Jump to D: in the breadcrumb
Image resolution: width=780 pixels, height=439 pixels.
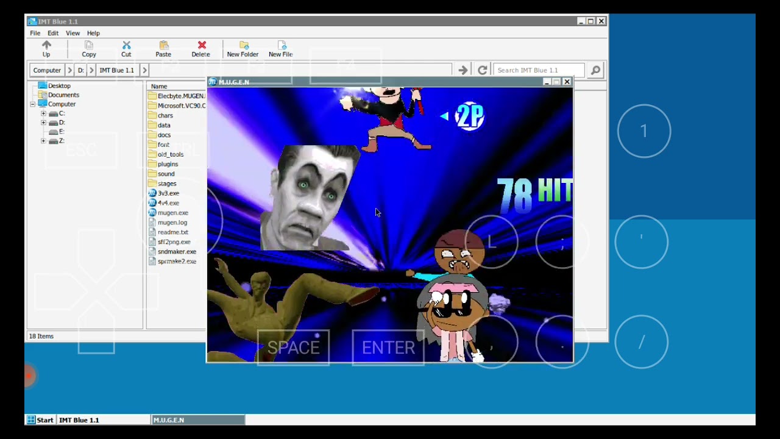click(x=81, y=70)
